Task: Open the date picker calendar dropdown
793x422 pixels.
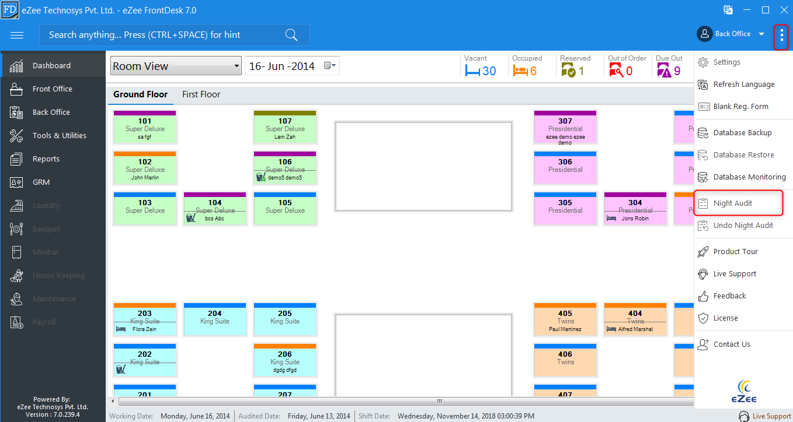Action: click(331, 66)
